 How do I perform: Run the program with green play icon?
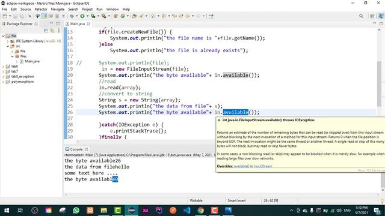82,16
